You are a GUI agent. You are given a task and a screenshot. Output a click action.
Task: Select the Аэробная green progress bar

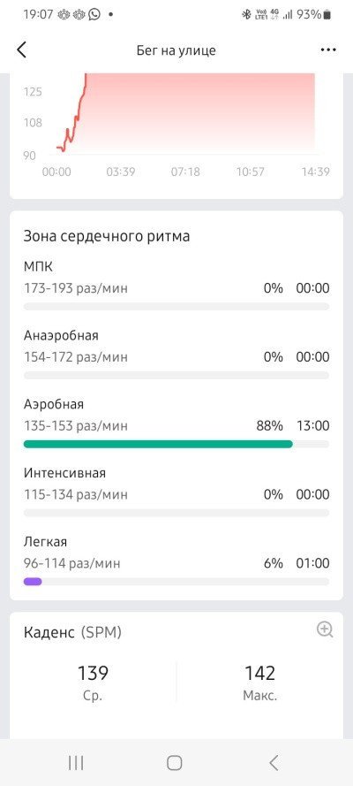[x=158, y=444]
